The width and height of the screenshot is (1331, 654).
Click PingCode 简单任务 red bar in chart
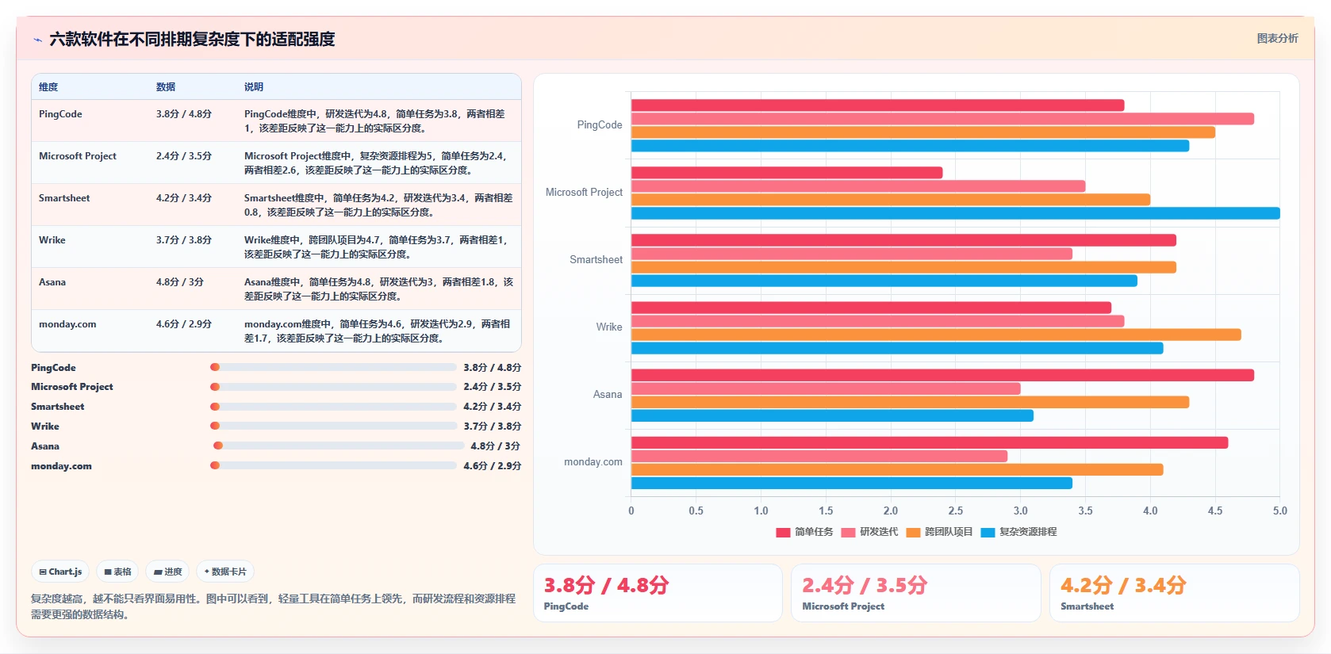coord(878,105)
